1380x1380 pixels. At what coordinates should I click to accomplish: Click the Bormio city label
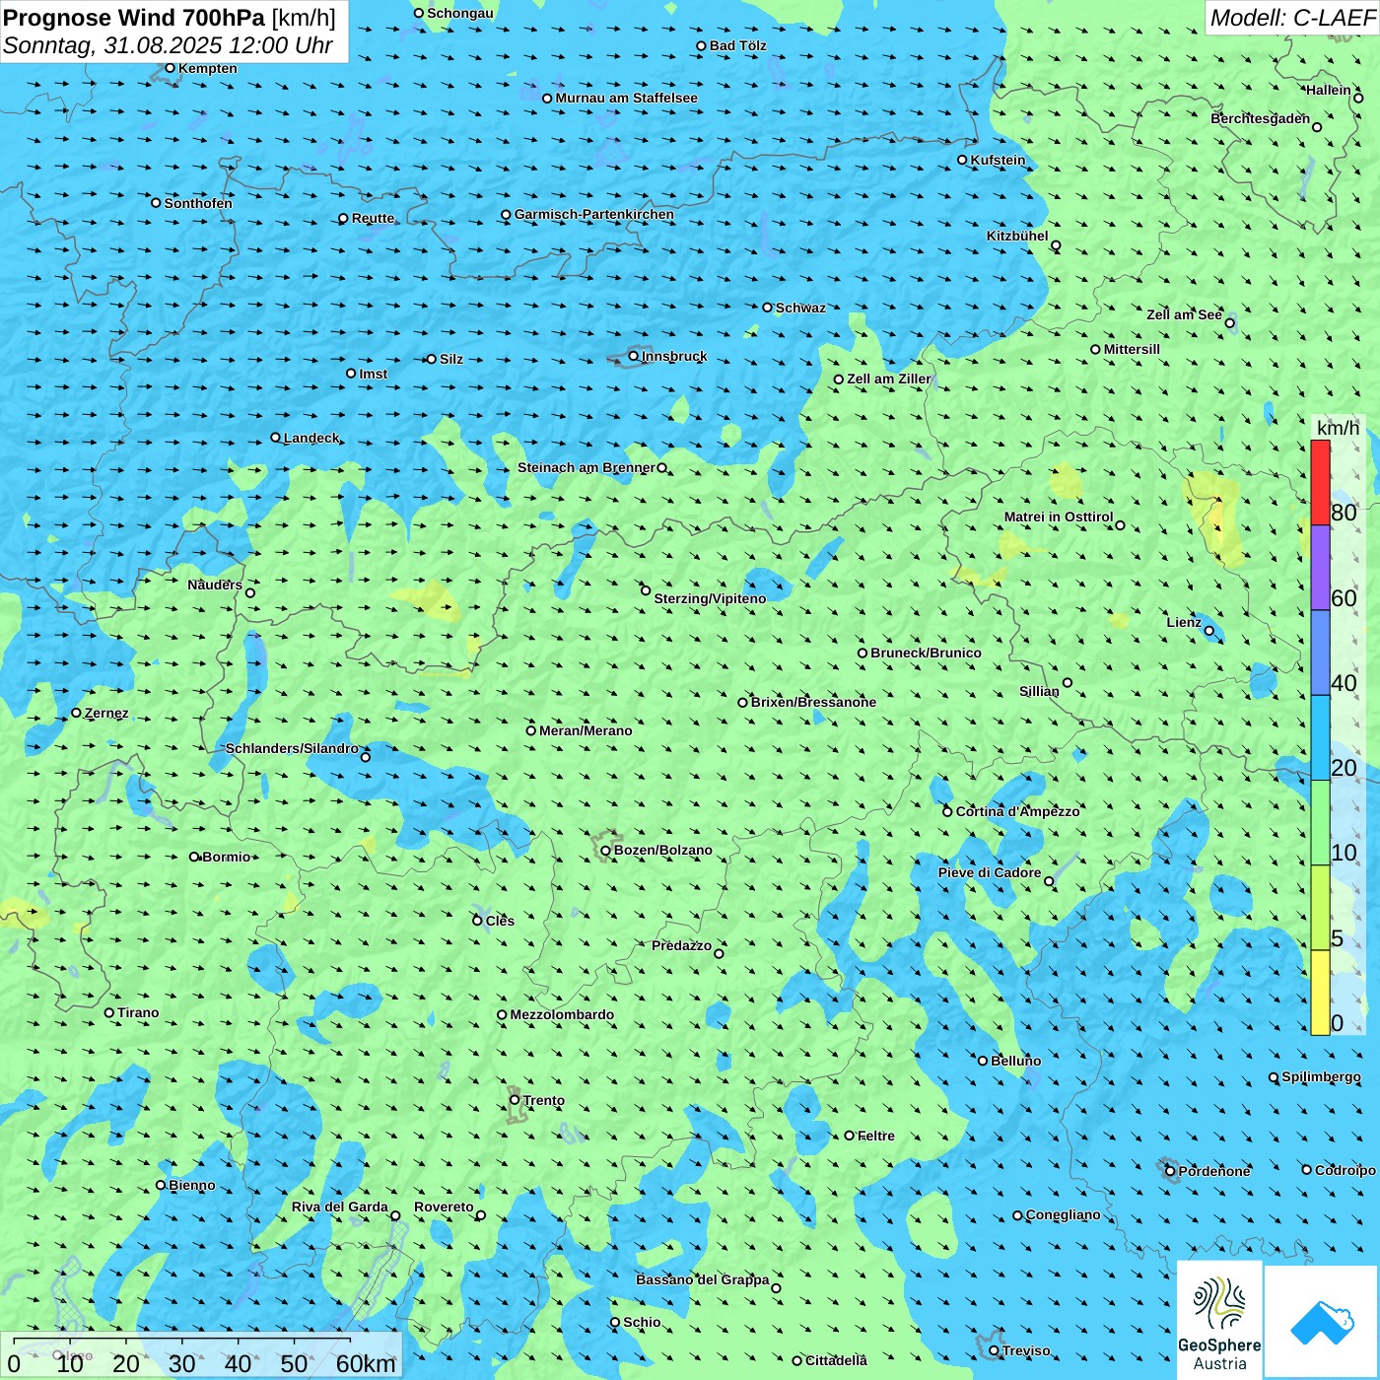[x=226, y=857]
